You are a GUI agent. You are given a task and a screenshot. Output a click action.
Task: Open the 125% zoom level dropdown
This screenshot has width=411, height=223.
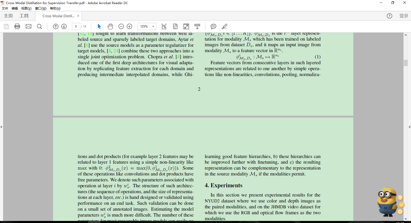click(153, 26)
